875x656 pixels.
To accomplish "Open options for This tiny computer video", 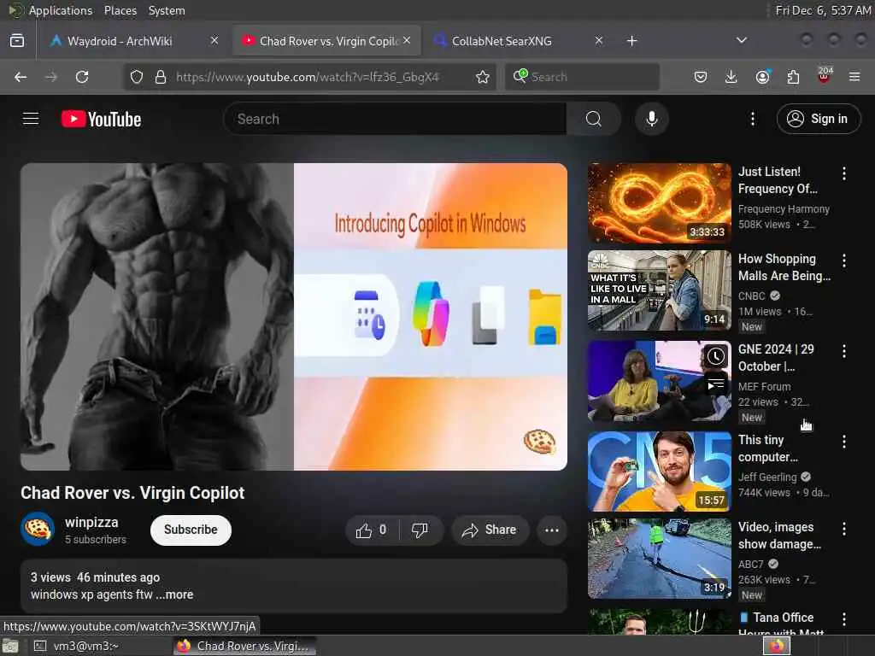I will pos(843,442).
